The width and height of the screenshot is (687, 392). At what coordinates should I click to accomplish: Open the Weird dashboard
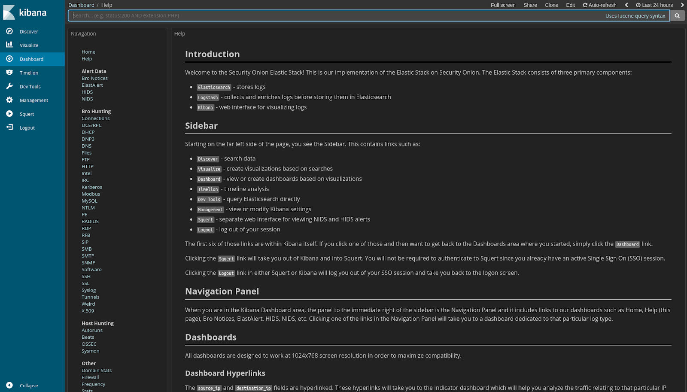pyautogui.click(x=88, y=304)
